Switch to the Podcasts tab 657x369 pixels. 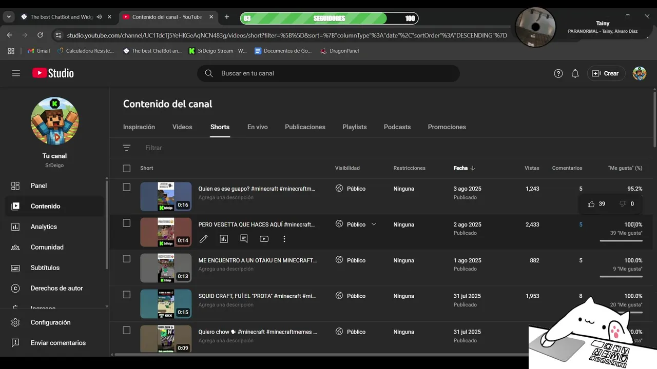pyautogui.click(x=397, y=127)
